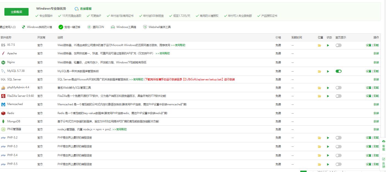
Task: Install Nginx
Action: click(376, 63)
